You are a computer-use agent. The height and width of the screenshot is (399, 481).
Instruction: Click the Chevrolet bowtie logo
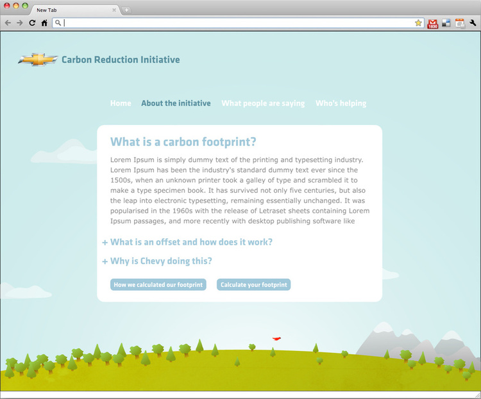point(38,60)
